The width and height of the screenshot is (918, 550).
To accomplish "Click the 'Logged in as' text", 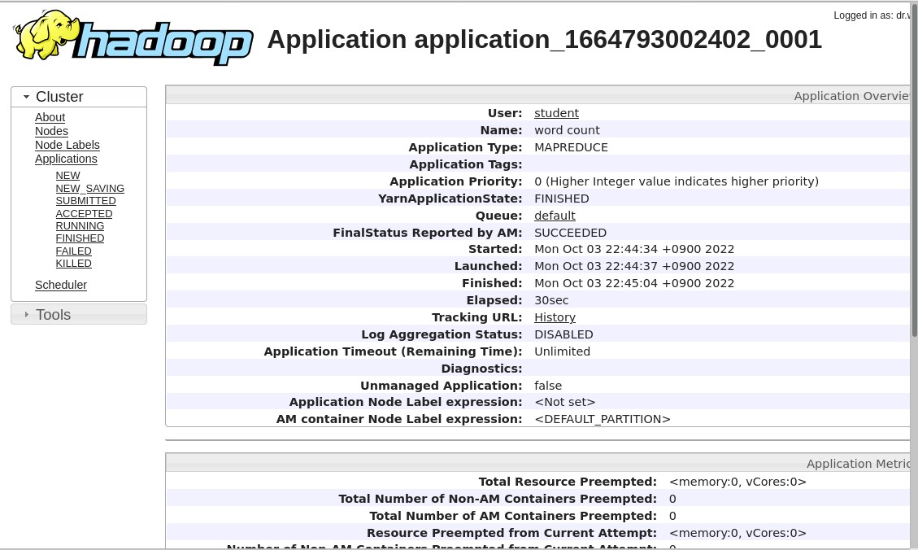I will pos(872,15).
